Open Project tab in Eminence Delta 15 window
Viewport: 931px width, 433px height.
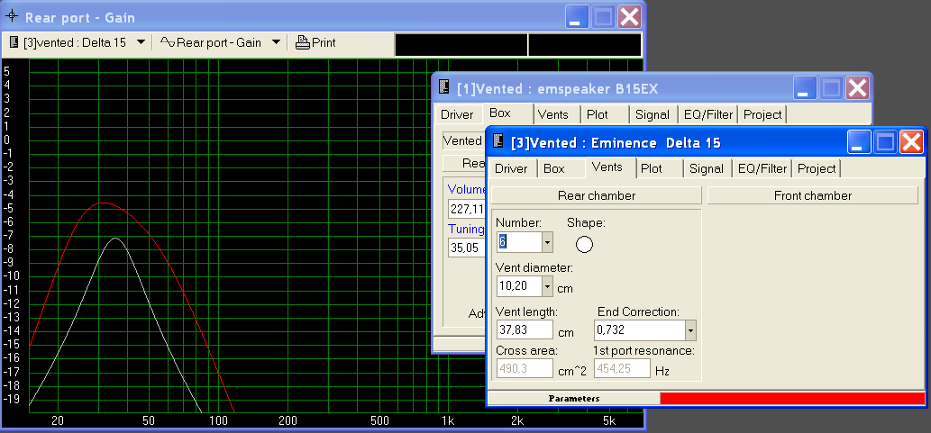click(x=817, y=169)
